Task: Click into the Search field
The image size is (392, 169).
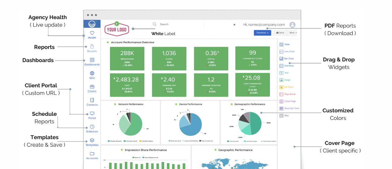Action: tap(178, 24)
